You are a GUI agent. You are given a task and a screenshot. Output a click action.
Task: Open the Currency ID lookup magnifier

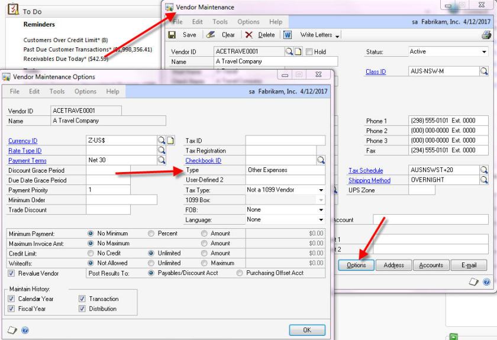162,140
